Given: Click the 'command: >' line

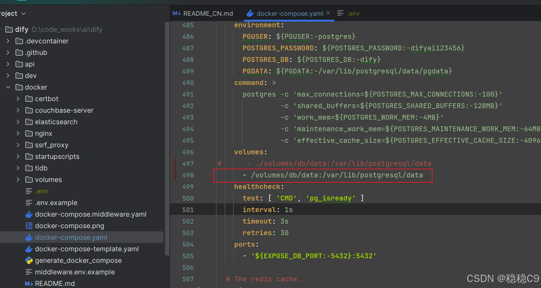Looking at the screenshot, I should [255, 83].
